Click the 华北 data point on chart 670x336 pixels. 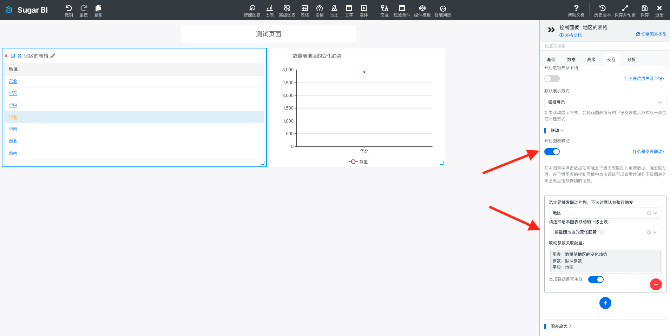coord(364,72)
